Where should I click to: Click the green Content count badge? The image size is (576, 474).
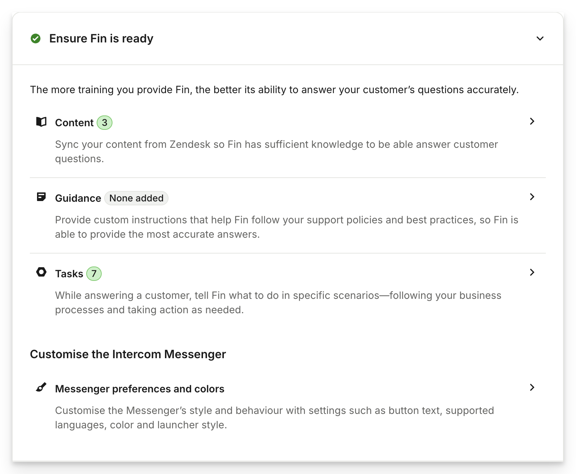click(x=105, y=123)
